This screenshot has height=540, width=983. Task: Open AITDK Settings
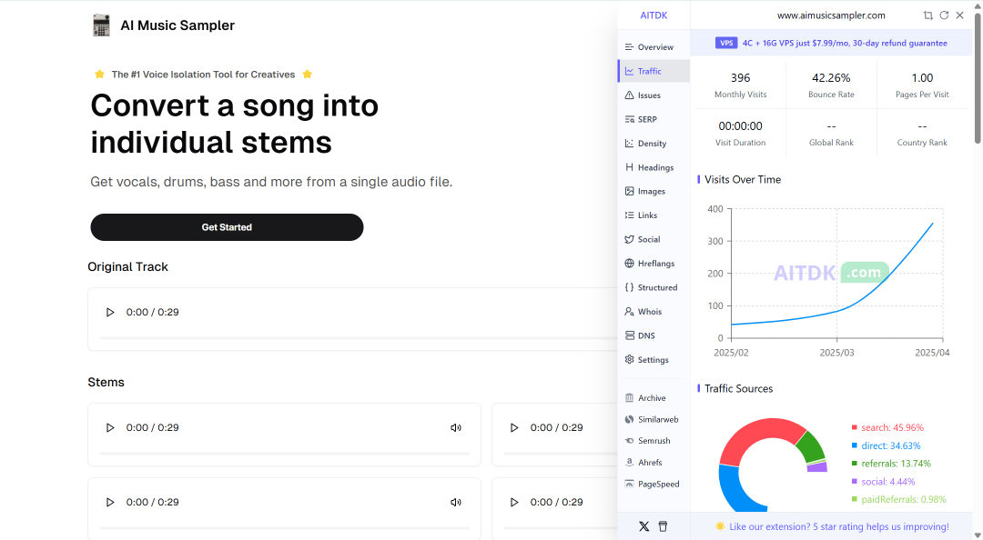pos(654,360)
